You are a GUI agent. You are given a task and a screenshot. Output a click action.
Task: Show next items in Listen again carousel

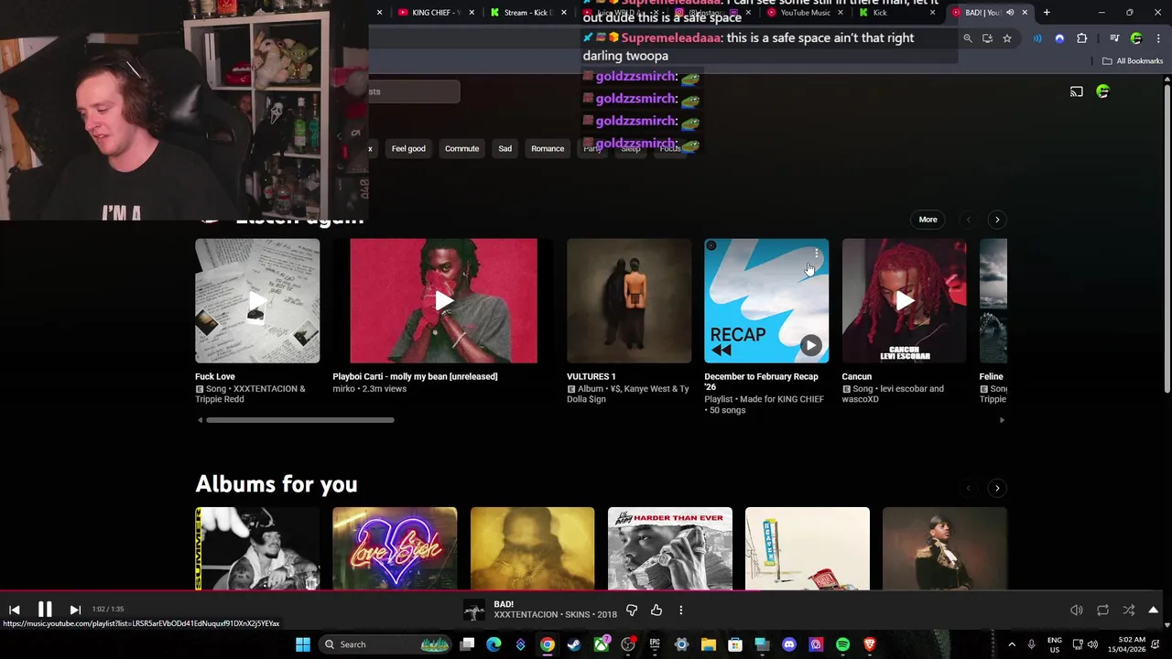point(997,220)
